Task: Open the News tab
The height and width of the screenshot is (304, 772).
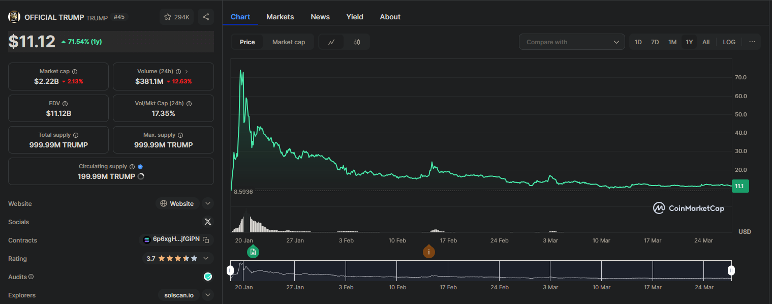Action: (x=320, y=17)
